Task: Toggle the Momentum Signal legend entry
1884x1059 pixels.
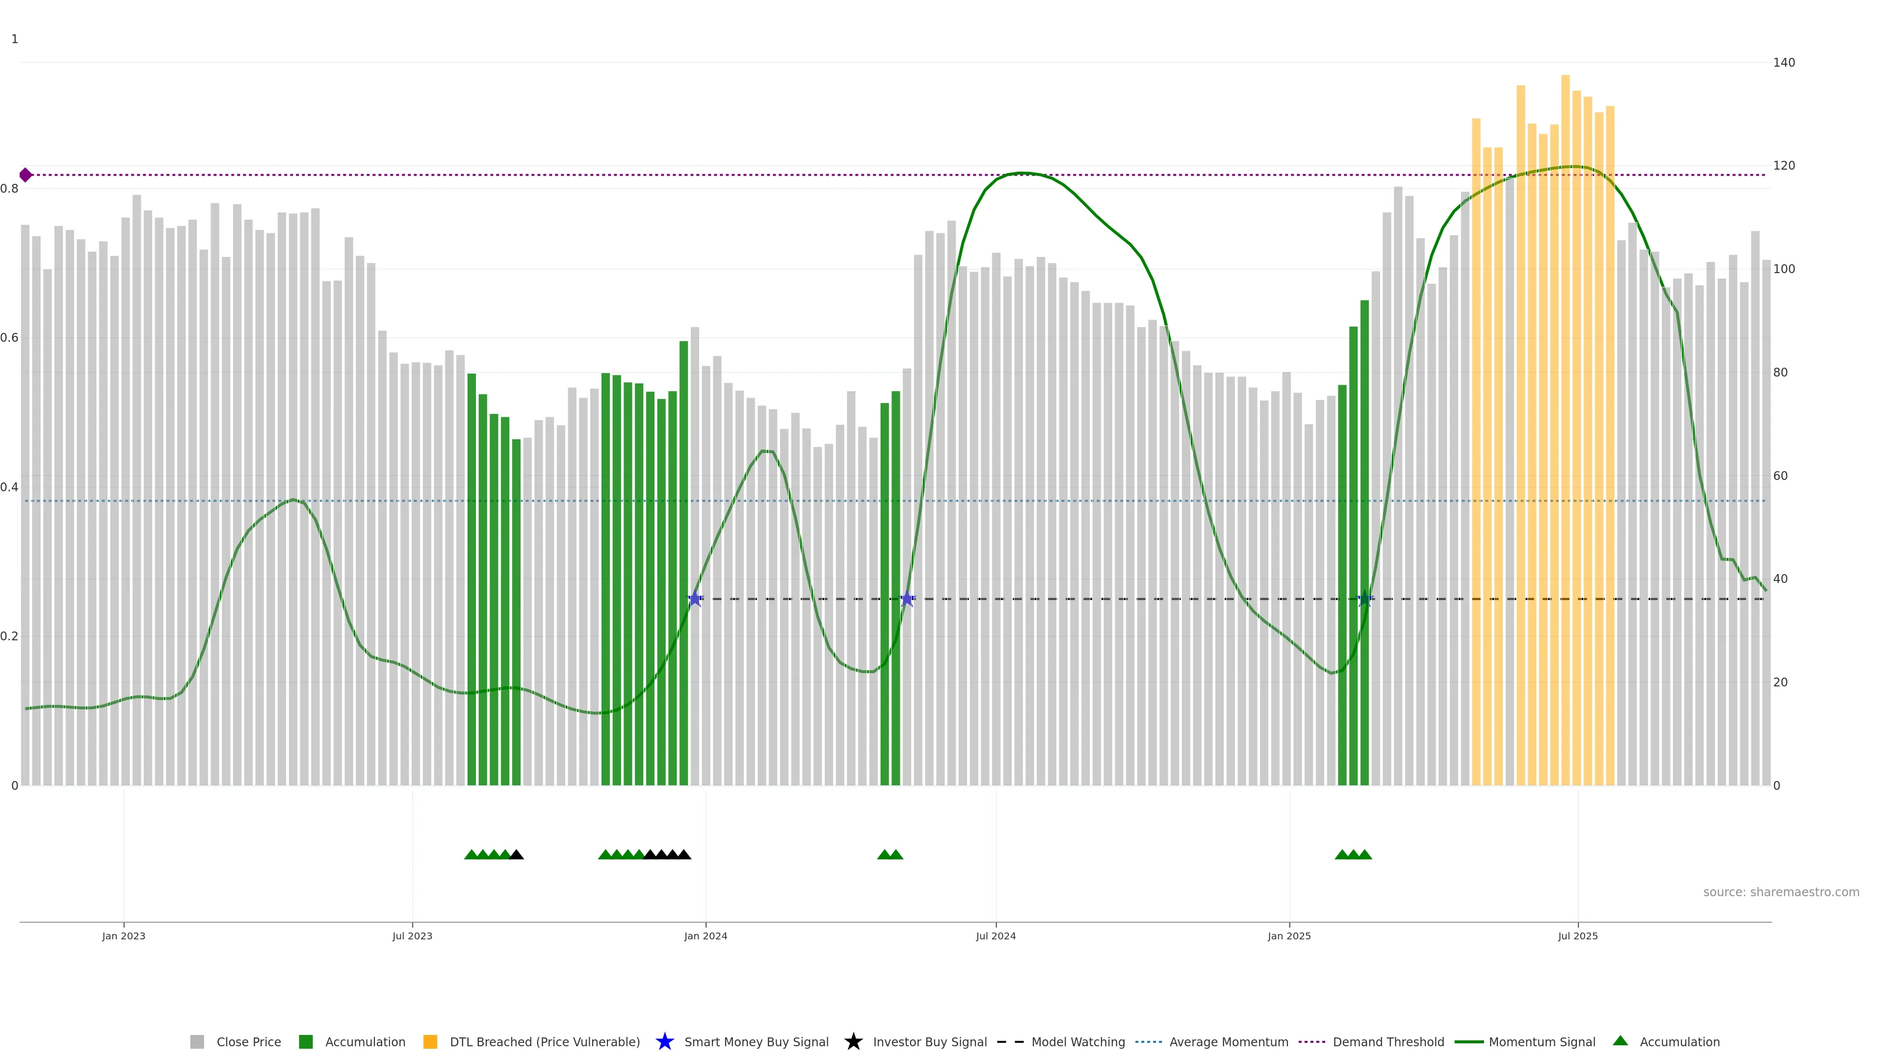Action: pos(1541,1042)
